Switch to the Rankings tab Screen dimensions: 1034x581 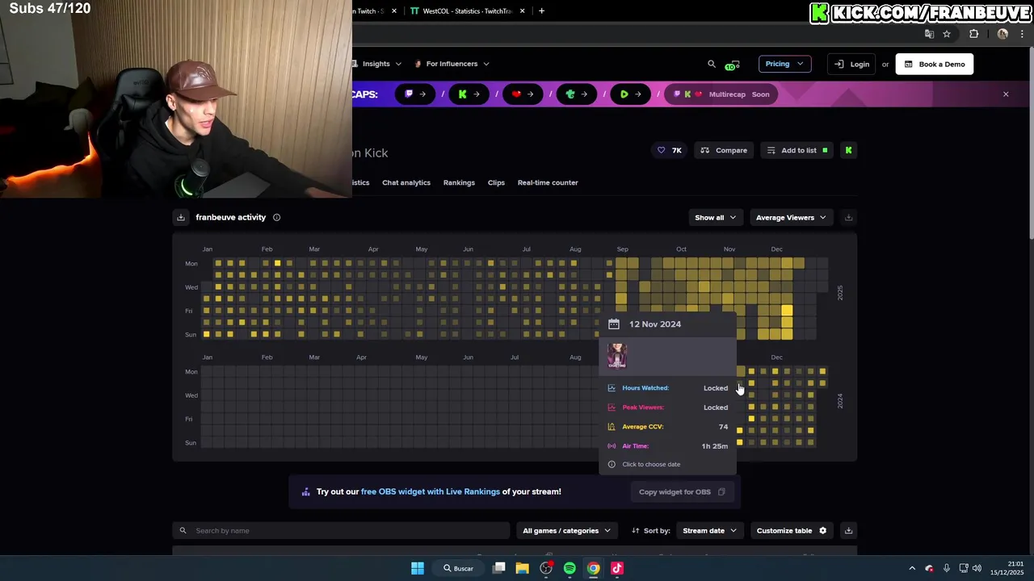(459, 182)
